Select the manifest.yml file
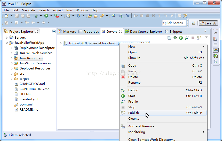This screenshot has height=141, width=222. pos(29,99)
